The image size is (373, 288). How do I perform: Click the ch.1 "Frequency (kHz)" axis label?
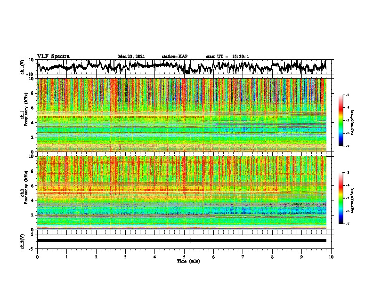pyautogui.click(x=26, y=109)
